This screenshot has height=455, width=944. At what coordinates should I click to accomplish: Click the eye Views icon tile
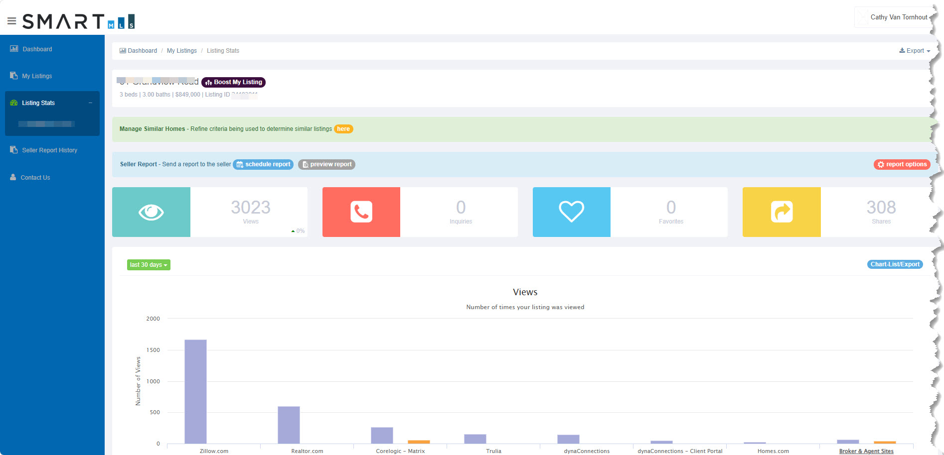click(x=151, y=212)
